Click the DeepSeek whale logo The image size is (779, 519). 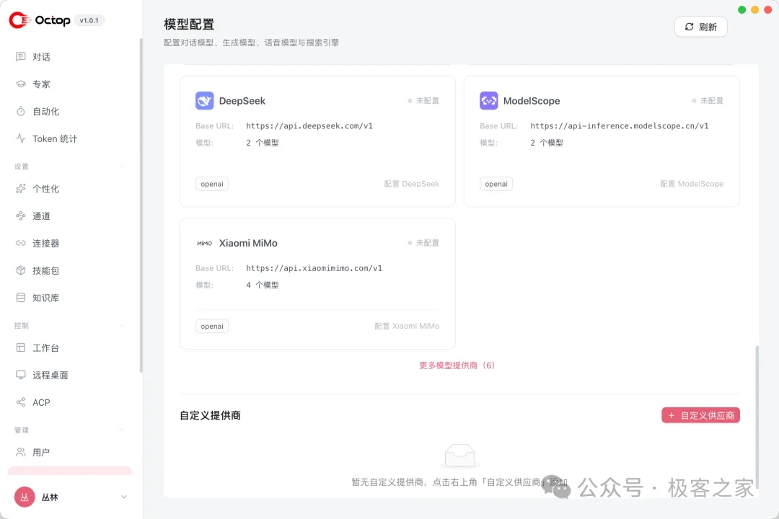[x=204, y=100]
